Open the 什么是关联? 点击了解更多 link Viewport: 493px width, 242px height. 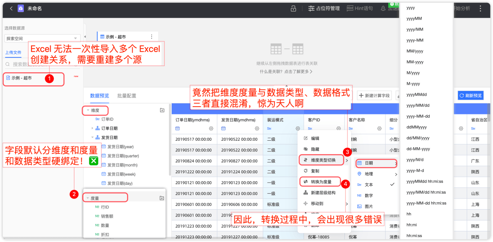click(x=286, y=71)
